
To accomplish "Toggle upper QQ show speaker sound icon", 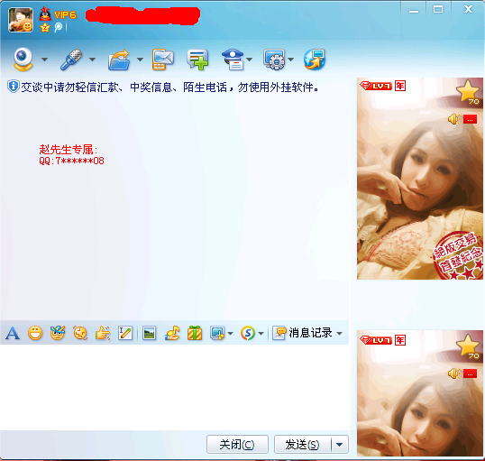I will pyautogui.click(x=453, y=119).
